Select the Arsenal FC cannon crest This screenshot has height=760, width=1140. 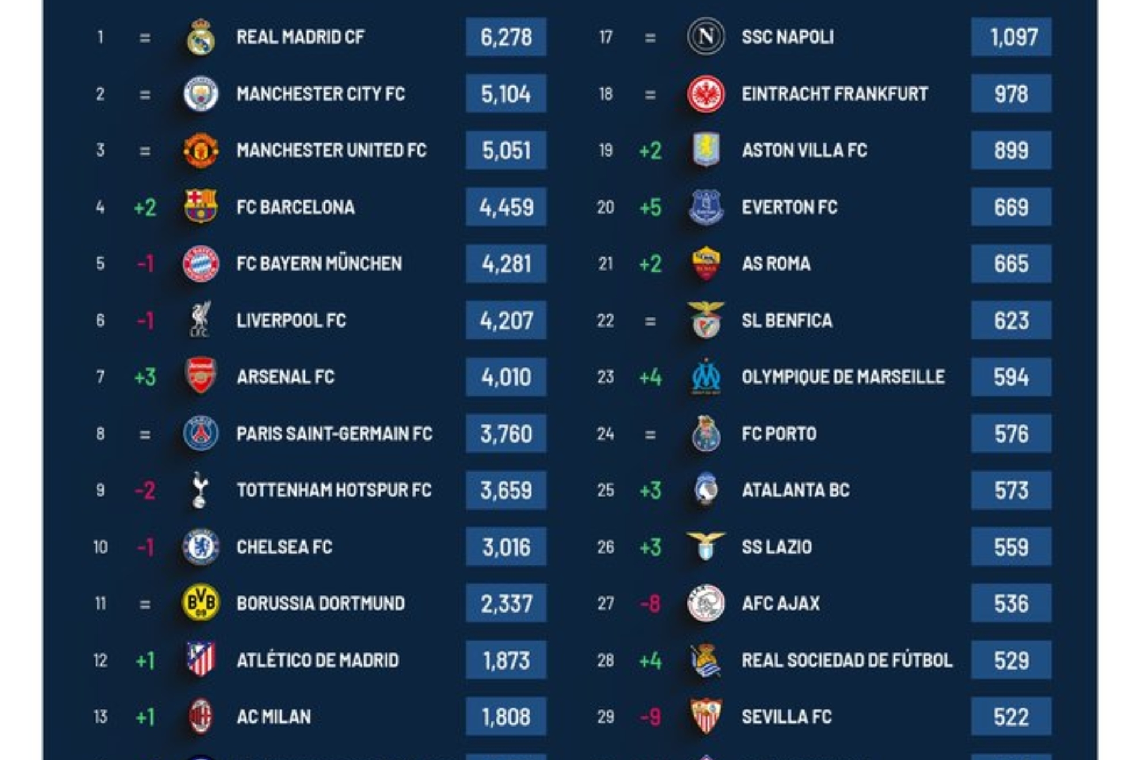point(201,376)
